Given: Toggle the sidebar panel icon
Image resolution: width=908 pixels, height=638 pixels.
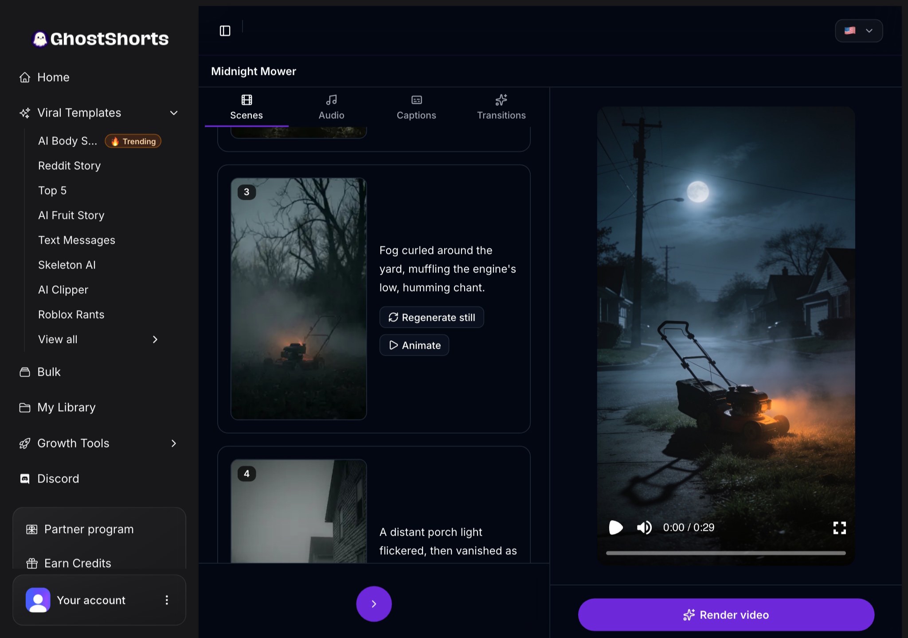Looking at the screenshot, I should 225,31.
